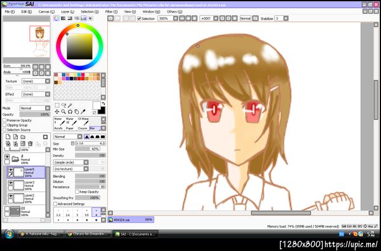Open the Canvas menu

tap(46, 11)
